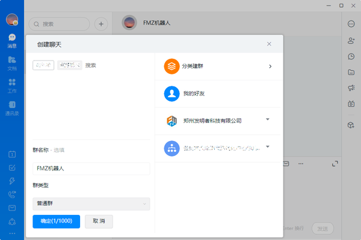Screen dimensions: 361x240
Task: Open the group files folder icon
Action: point(351,73)
